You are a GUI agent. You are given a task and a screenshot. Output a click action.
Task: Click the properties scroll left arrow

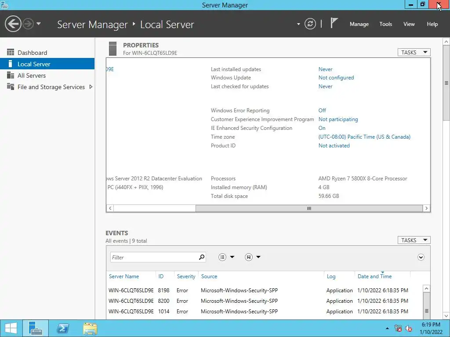coord(110,208)
